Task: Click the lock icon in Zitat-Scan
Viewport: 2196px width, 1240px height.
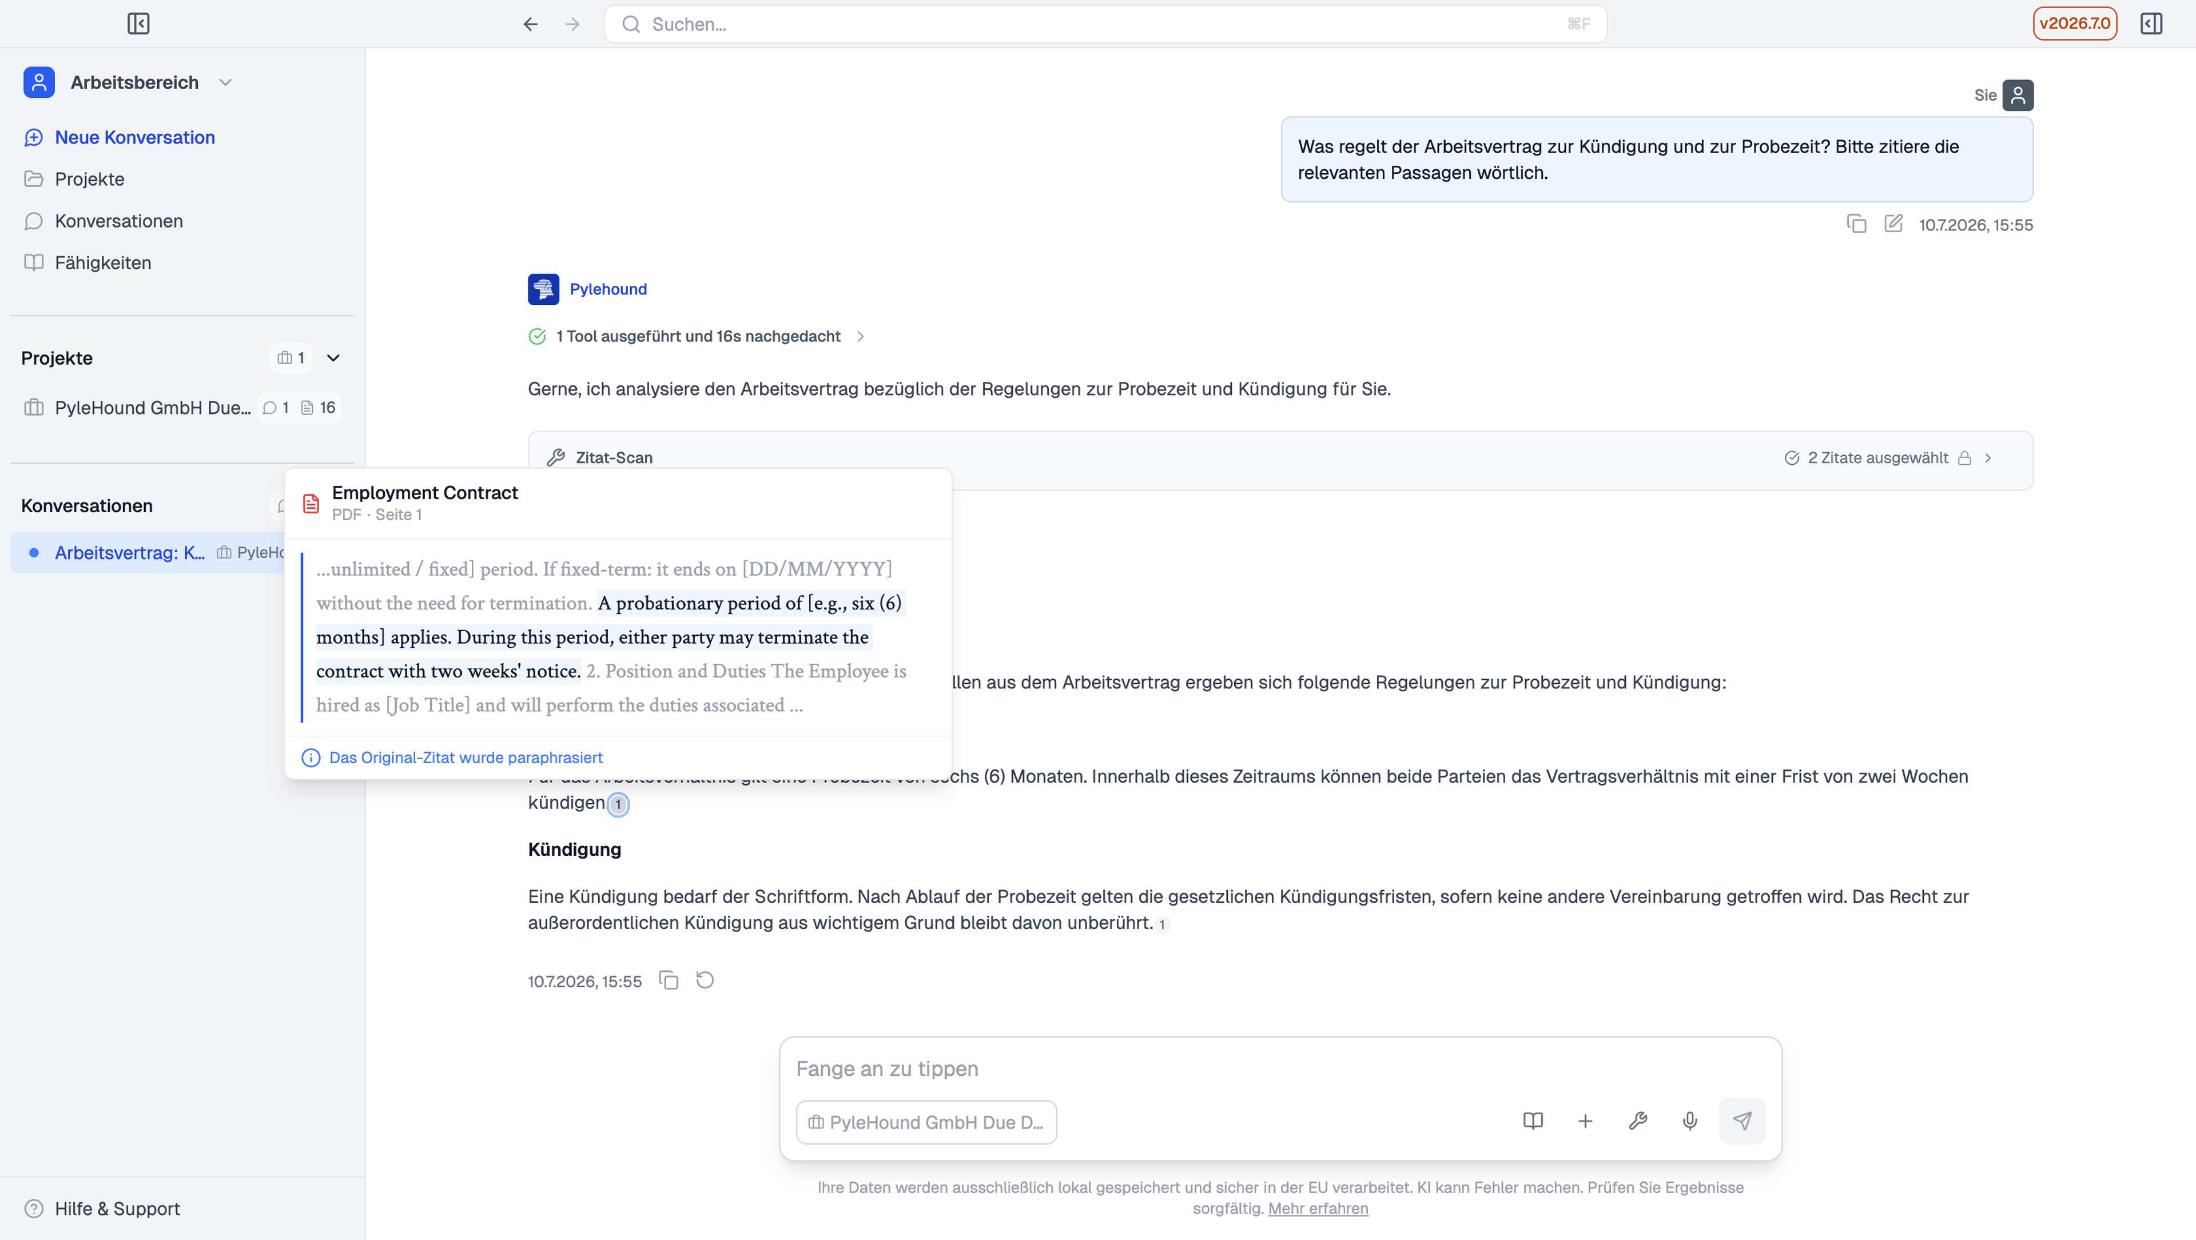Action: click(1965, 458)
